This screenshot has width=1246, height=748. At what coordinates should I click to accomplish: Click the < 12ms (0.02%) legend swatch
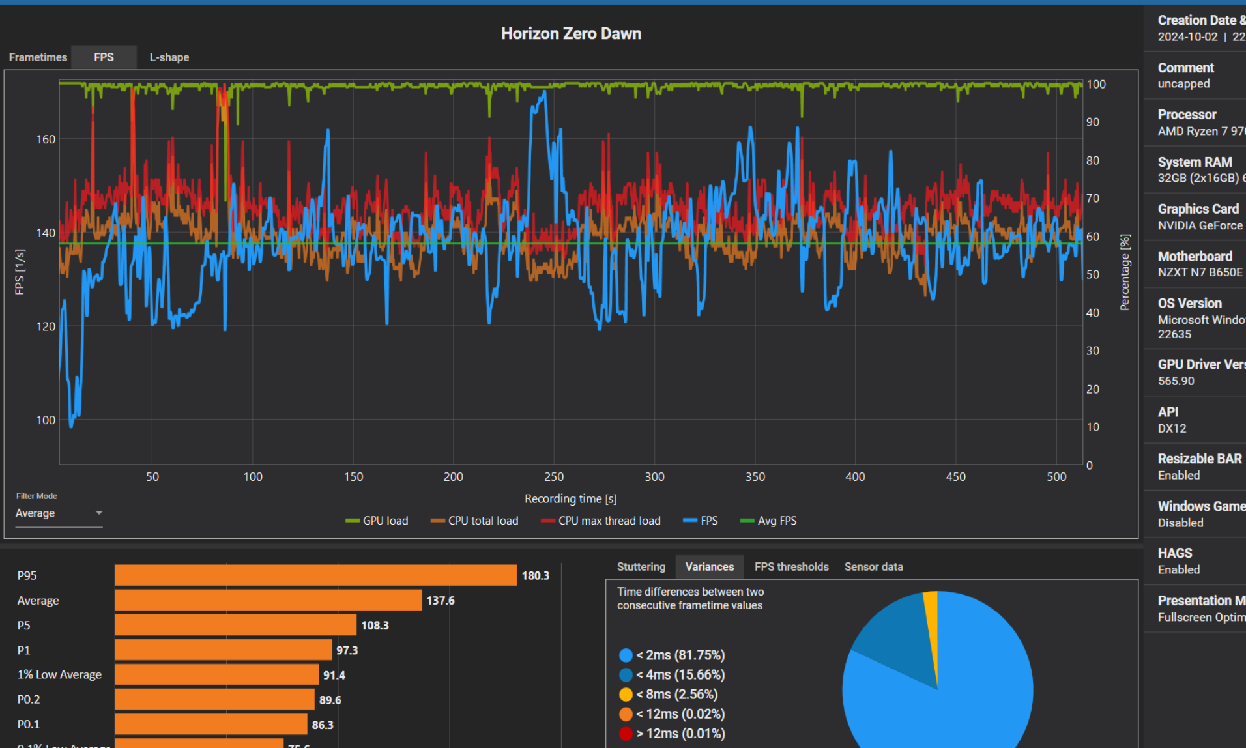click(626, 714)
